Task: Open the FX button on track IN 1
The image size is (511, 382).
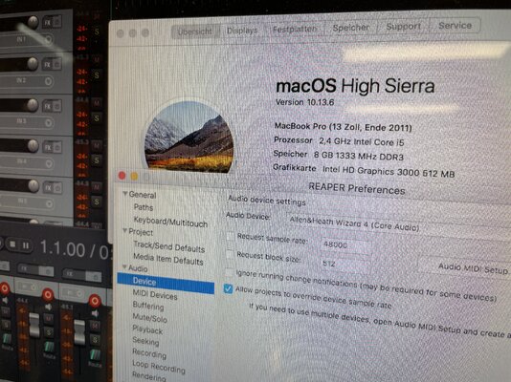Action: pos(48,23)
